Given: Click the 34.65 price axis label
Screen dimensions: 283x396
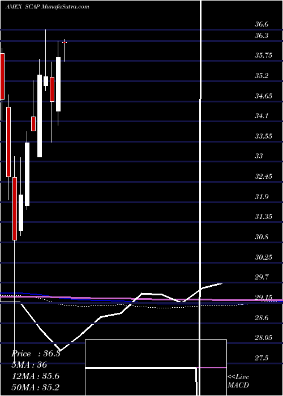Looking at the screenshot, I should click(264, 96).
